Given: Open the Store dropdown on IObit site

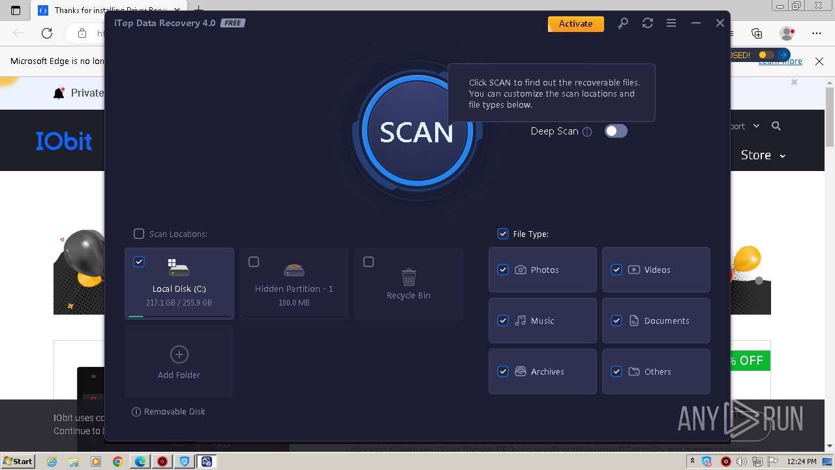Looking at the screenshot, I should click(x=763, y=155).
